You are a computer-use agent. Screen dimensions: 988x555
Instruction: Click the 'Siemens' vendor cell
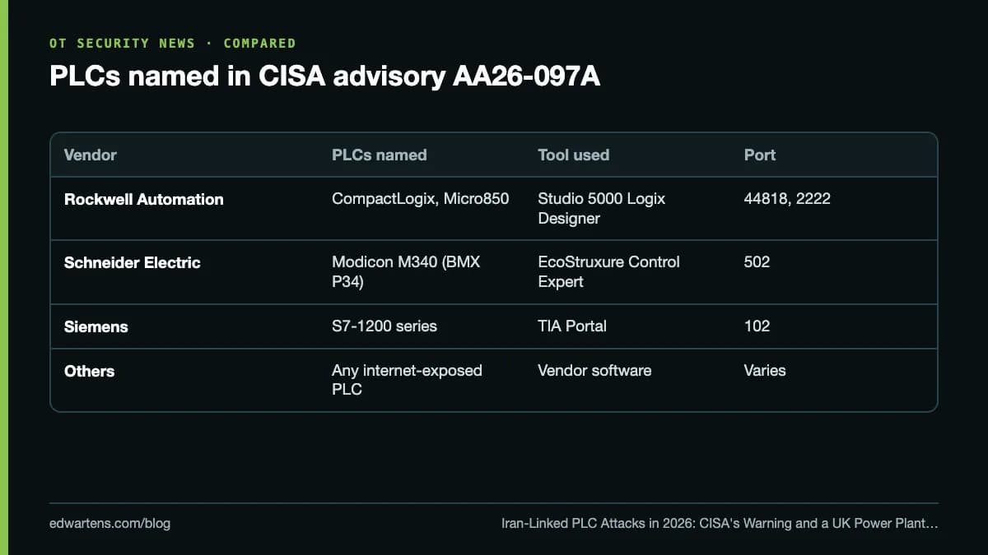tap(96, 326)
